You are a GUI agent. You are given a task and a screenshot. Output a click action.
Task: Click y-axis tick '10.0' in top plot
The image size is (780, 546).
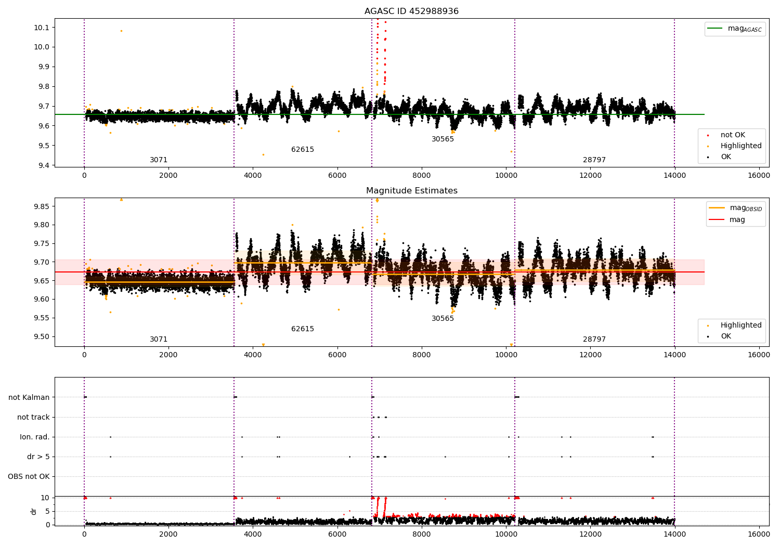click(42, 47)
